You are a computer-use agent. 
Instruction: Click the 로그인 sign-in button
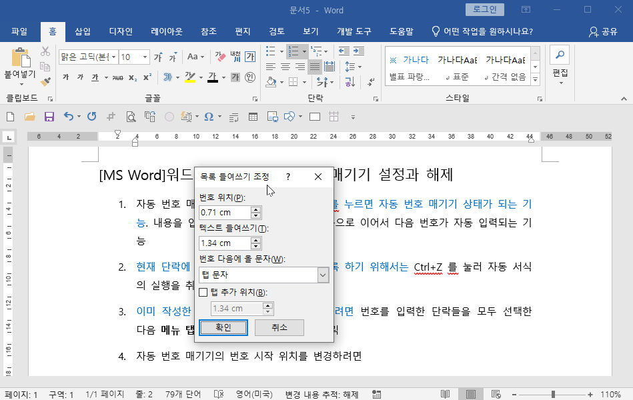pos(484,10)
